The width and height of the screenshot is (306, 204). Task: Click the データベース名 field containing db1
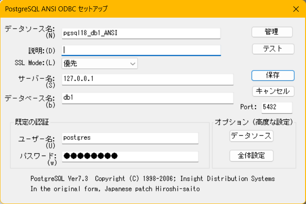[x=148, y=98]
